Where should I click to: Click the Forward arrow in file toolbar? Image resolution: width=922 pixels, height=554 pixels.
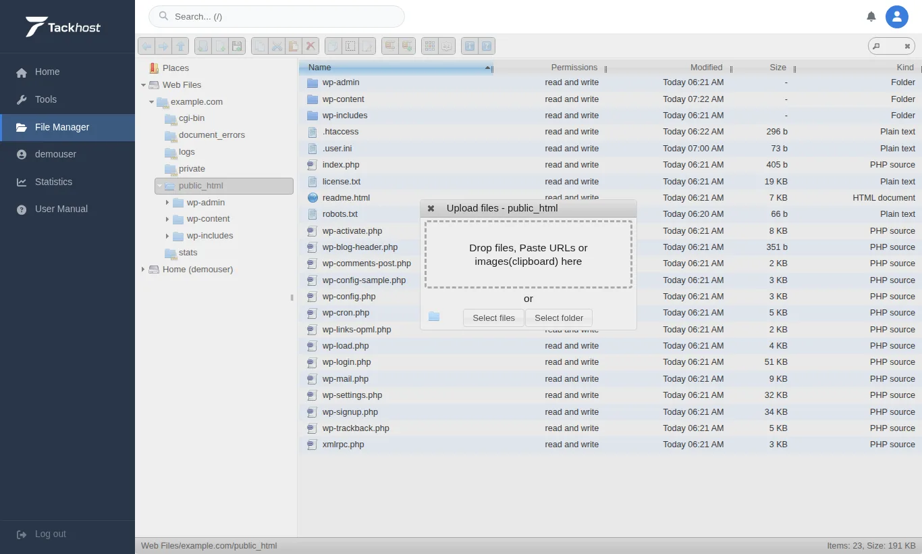(x=163, y=46)
